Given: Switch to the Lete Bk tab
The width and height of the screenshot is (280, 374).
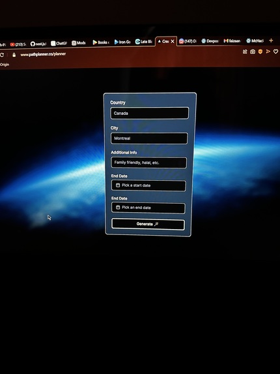Looking at the screenshot, I should click(x=144, y=42).
